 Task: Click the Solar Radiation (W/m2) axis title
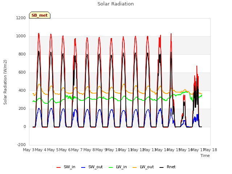tap(5, 82)
